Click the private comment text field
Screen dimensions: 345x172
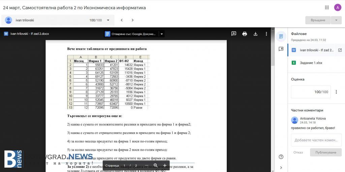coord(316,140)
